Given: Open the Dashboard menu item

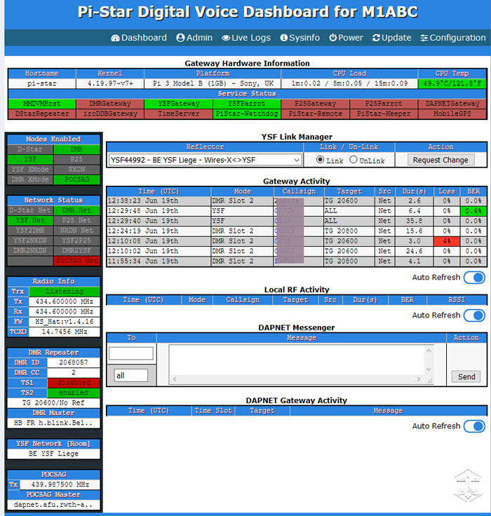Looking at the screenshot, I should coord(139,38).
